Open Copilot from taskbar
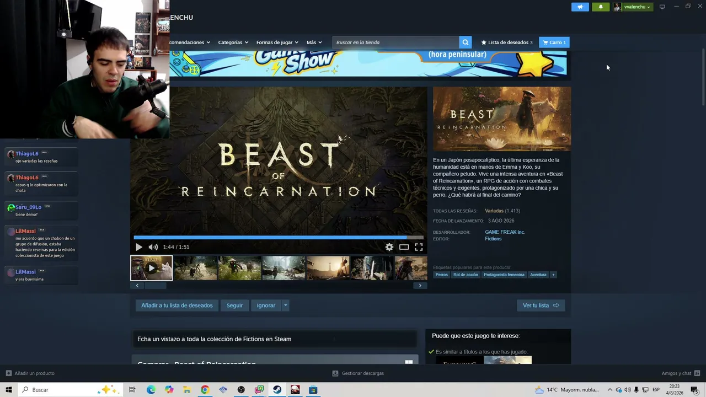The image size is (706, 397). coord(169,390)
